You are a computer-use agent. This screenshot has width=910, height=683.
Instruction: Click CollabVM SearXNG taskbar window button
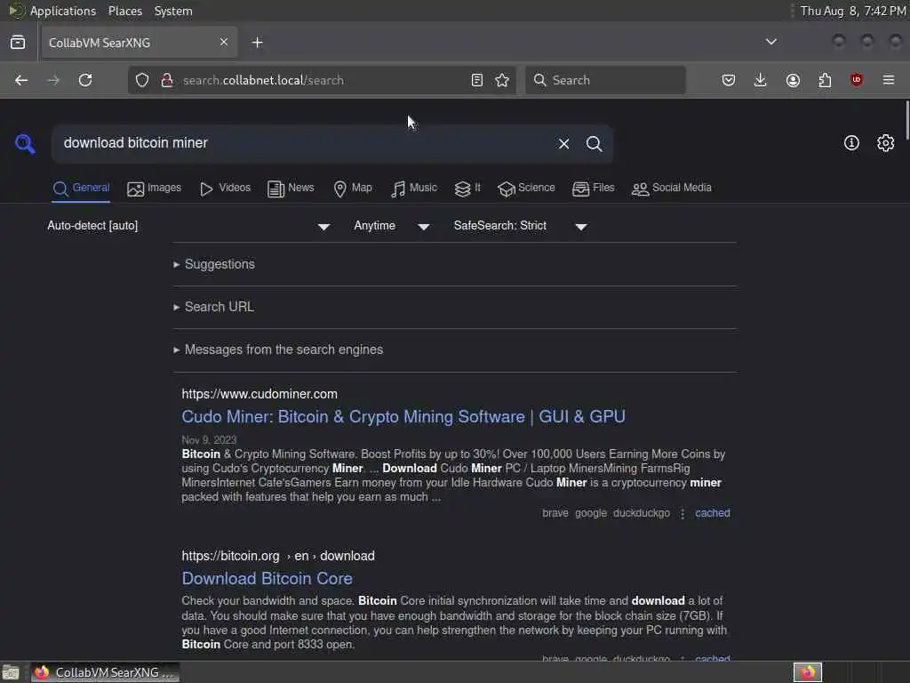tap(105, 672)
